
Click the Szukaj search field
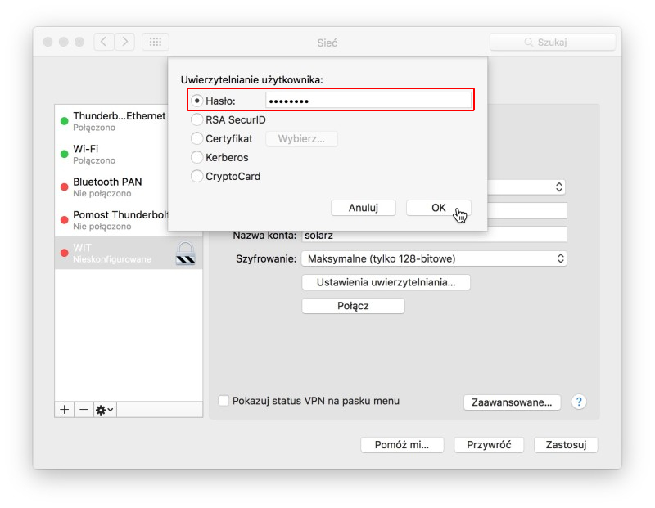pos(552,42)
